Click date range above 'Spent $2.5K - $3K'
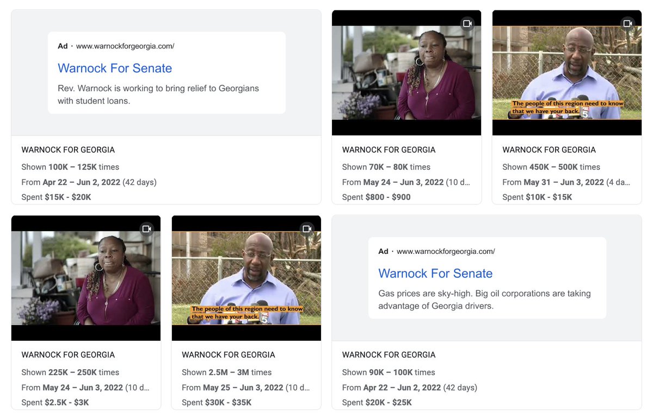This screenshot has width=653, height=417. coord(86,388)
